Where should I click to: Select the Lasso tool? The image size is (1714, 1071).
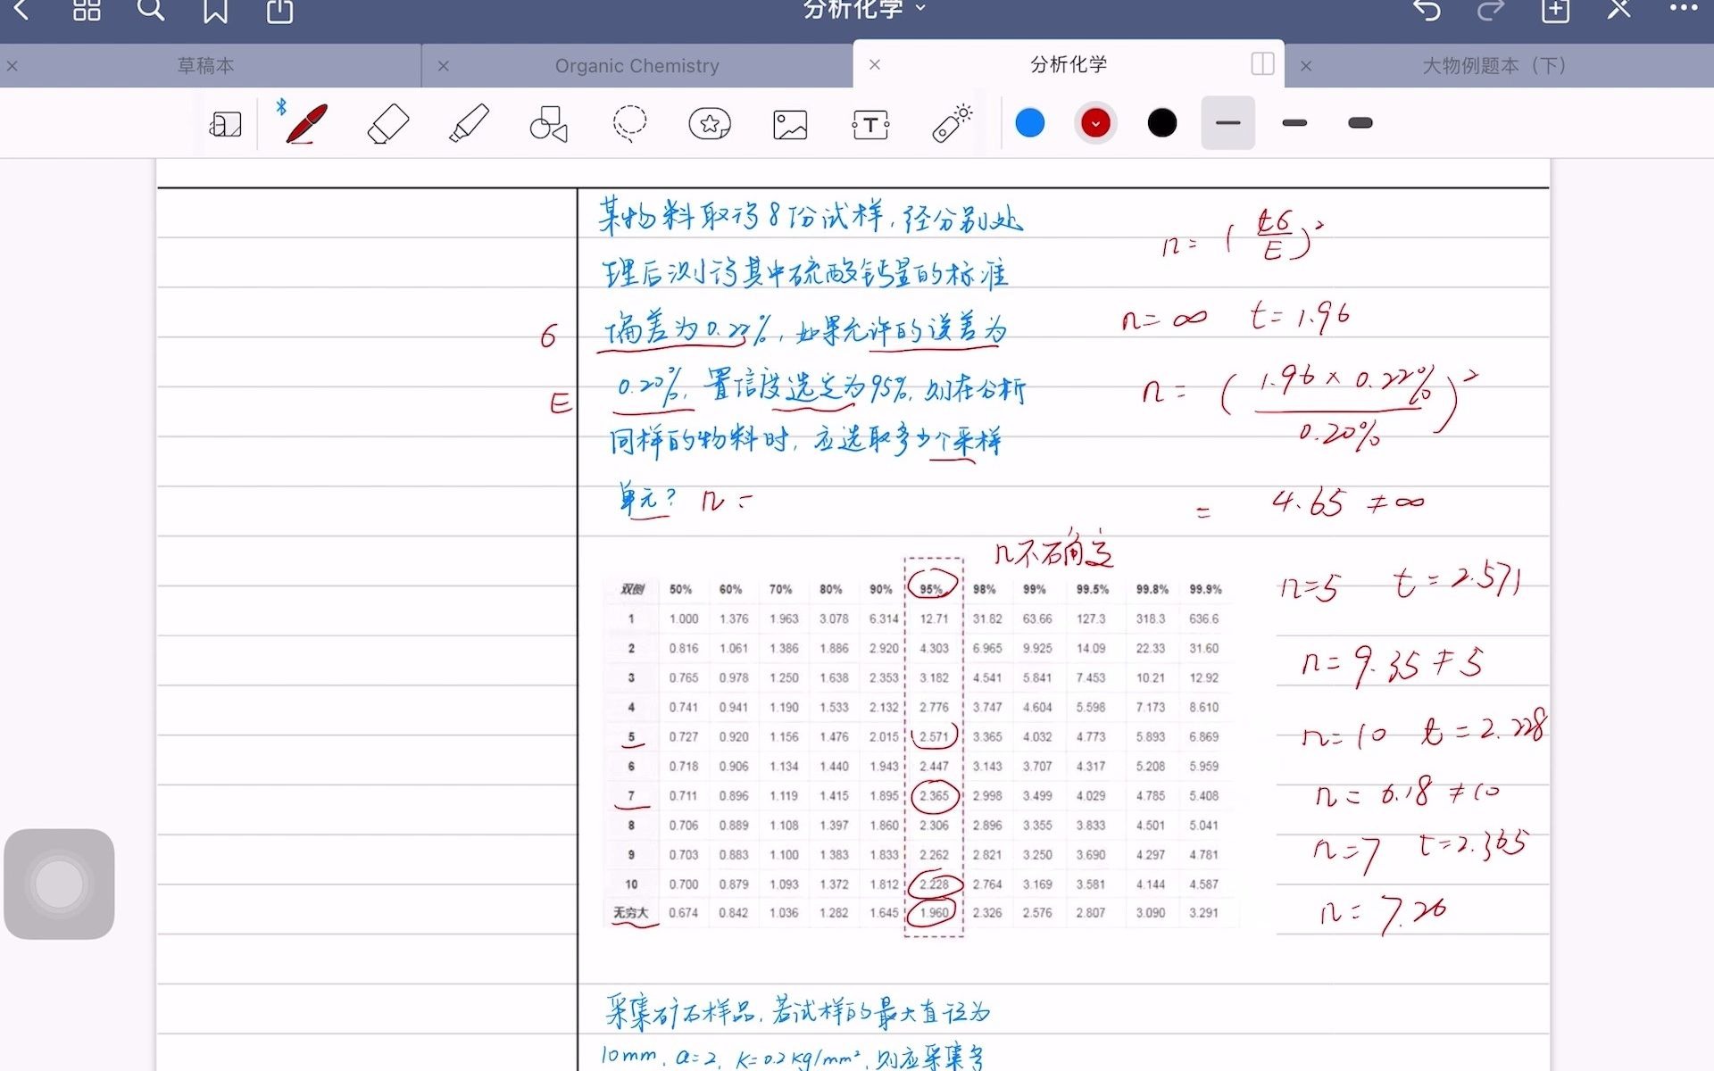(629, 124)
